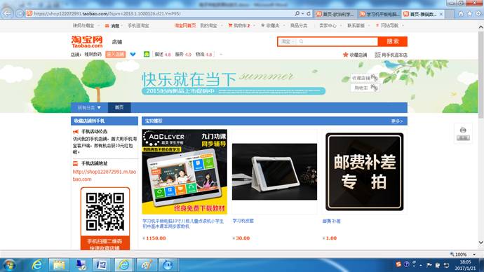Click the browser refresh icon in address bar

[x=309, y=13]
